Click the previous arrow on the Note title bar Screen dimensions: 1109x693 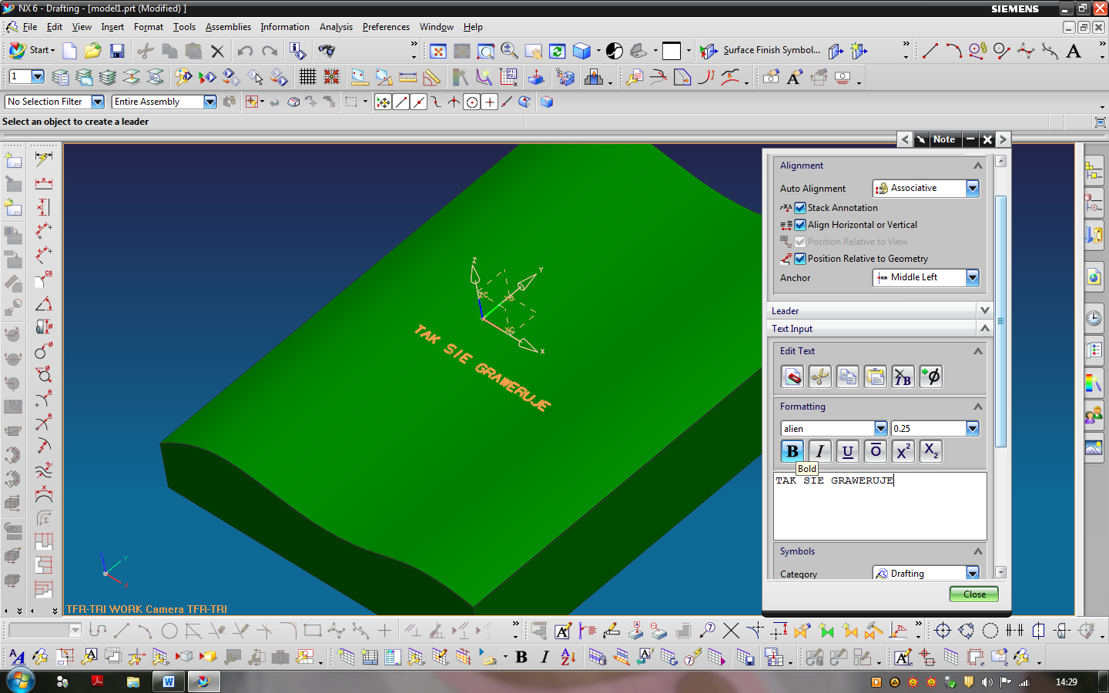click(x=905, y=139)
